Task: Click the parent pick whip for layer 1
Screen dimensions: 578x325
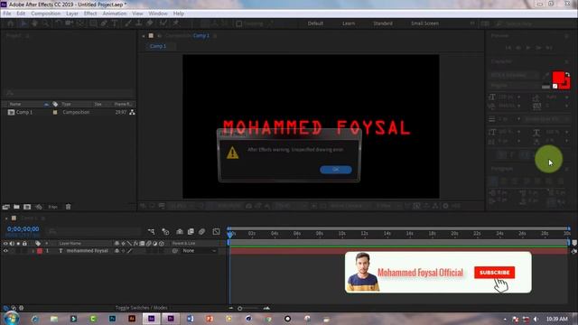Action: pos(175,251)
